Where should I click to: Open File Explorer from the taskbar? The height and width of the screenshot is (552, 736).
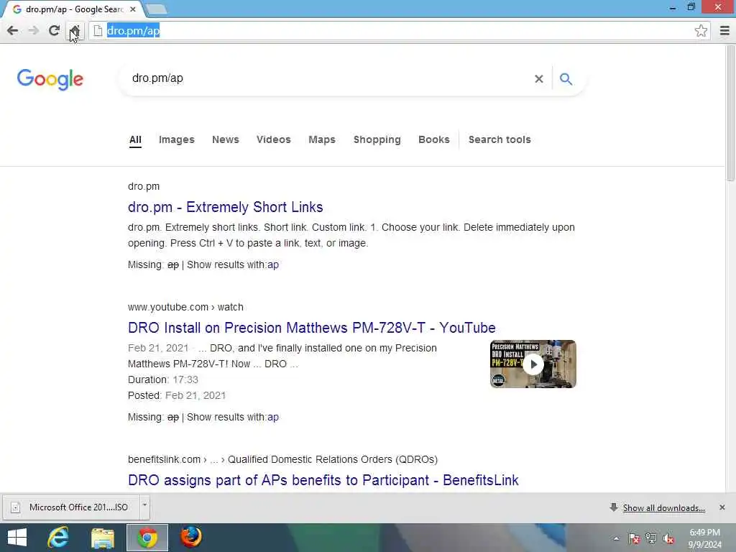[103, 538]
